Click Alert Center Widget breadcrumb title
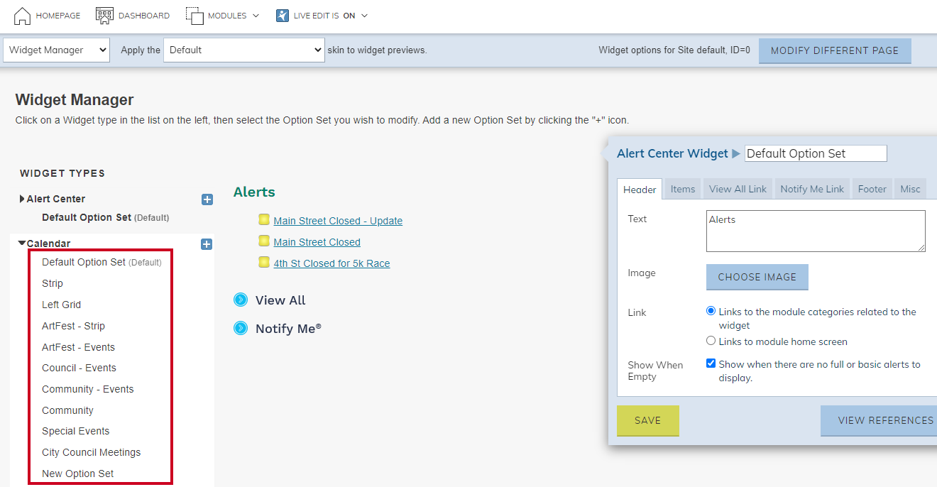The height and width of the screenshot is (487, 937). click(672, 153)
